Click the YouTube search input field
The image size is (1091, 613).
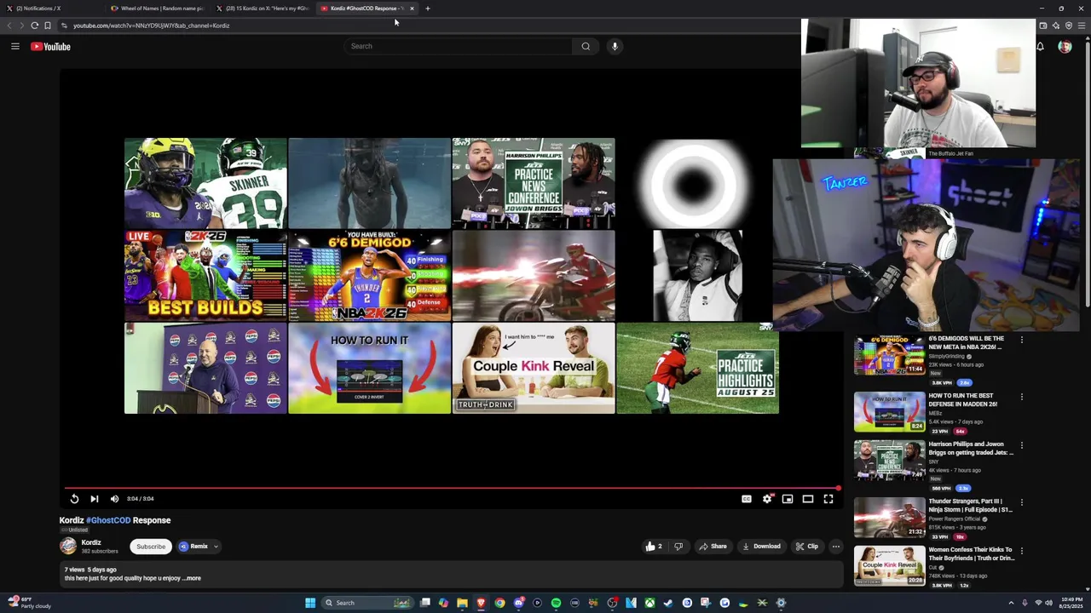tap(460, 46)
